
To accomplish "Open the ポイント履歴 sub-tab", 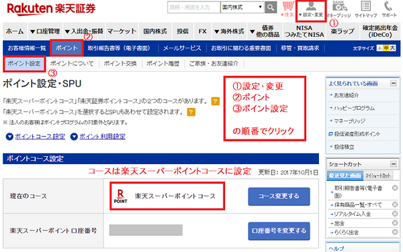I will (163, 64).
